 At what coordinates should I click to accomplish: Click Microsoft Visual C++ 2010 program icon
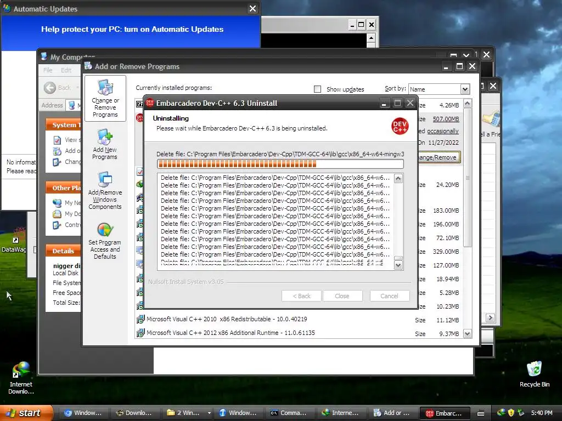140,319
